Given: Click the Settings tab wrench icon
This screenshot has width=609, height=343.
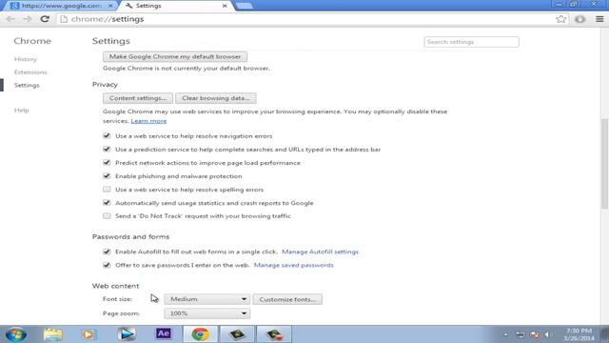Looking at the screenshot, I should point(129,6).
